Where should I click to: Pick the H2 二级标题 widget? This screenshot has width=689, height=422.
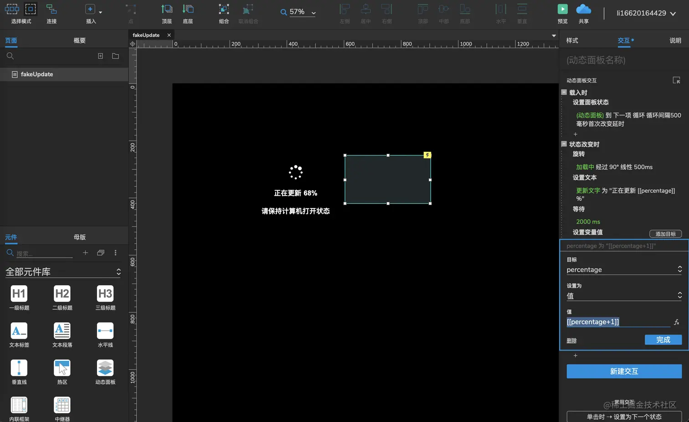point(62,297)
